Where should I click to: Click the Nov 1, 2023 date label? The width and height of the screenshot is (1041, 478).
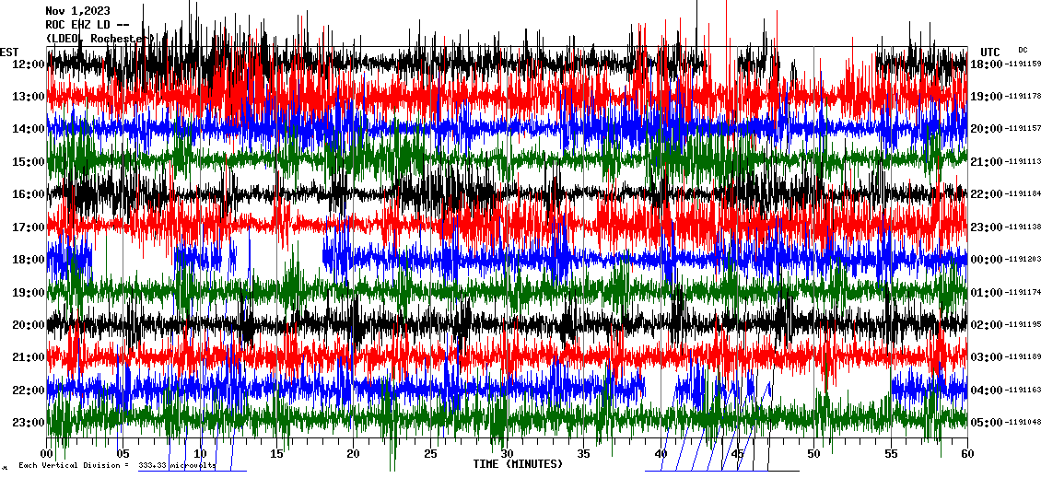tap(77, 11)
